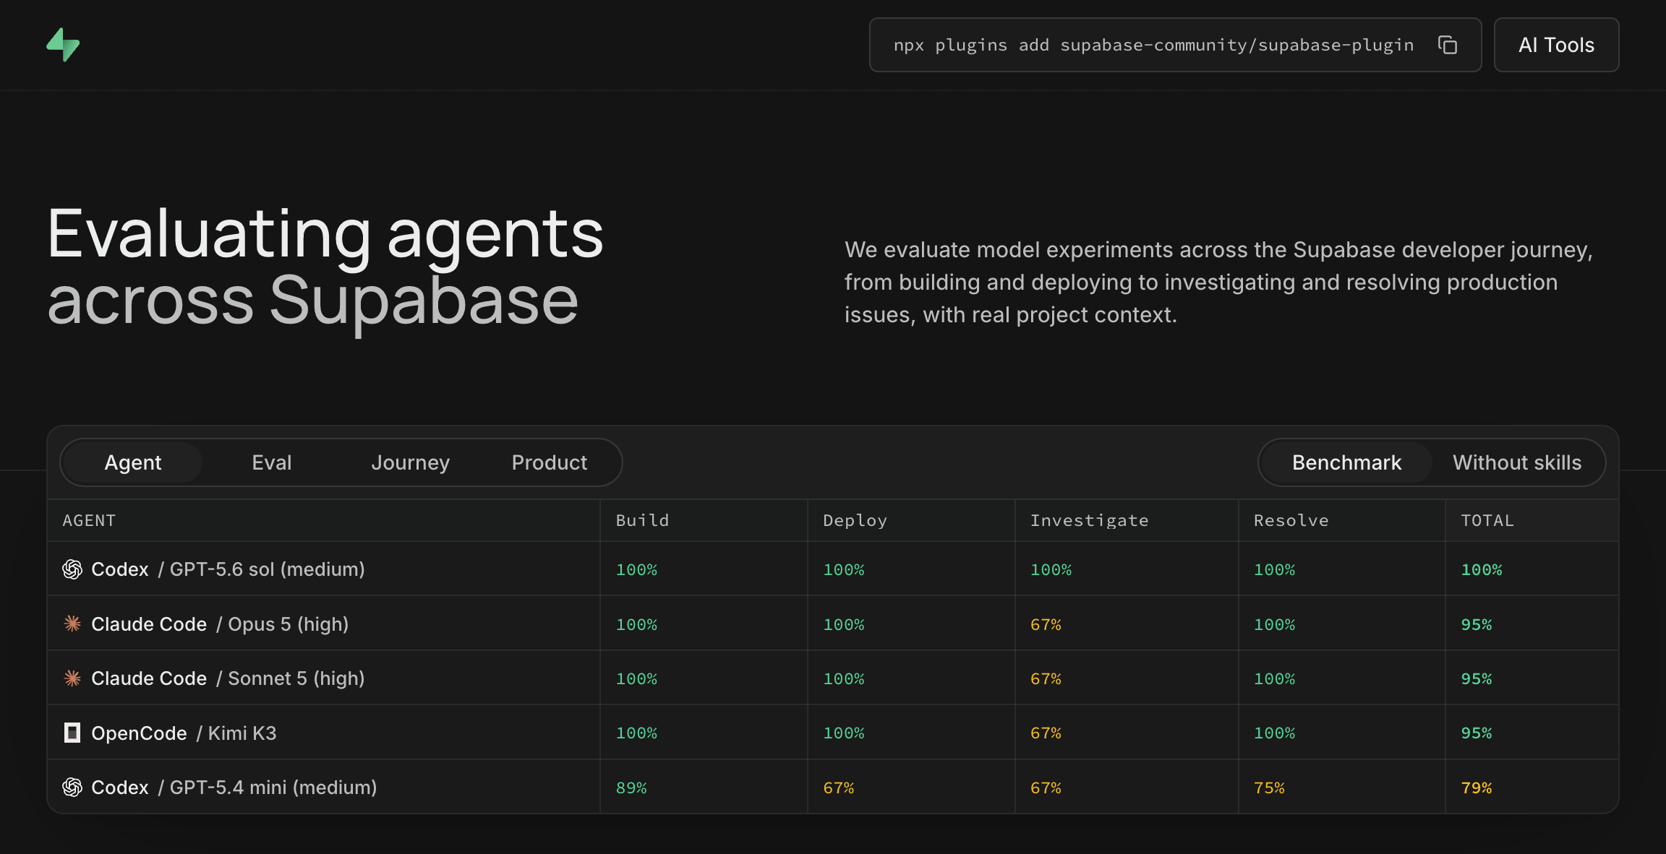The width and height of the screenshot is (1666, 854).
Task: Switch to the Journey tab
Action: tap(411, 462)
